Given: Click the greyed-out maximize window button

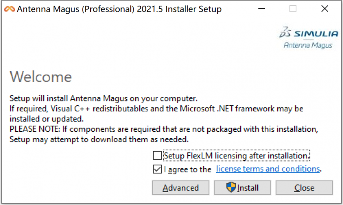Looking at the screenshot, I should pos(293,9).
